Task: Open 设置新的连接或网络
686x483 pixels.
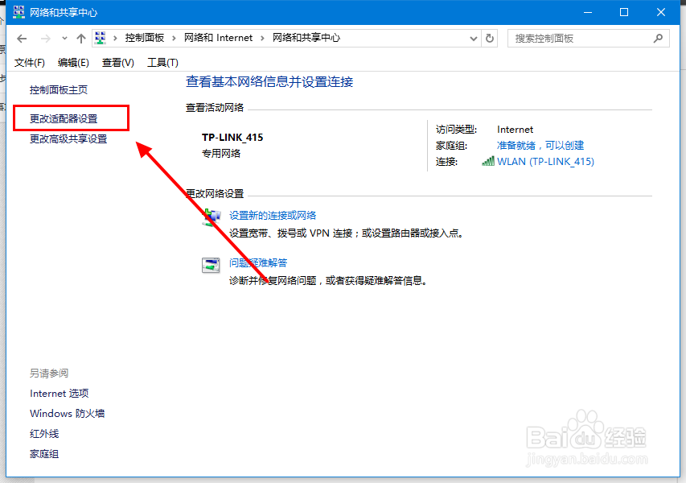Action: click(x=273, y=216)
